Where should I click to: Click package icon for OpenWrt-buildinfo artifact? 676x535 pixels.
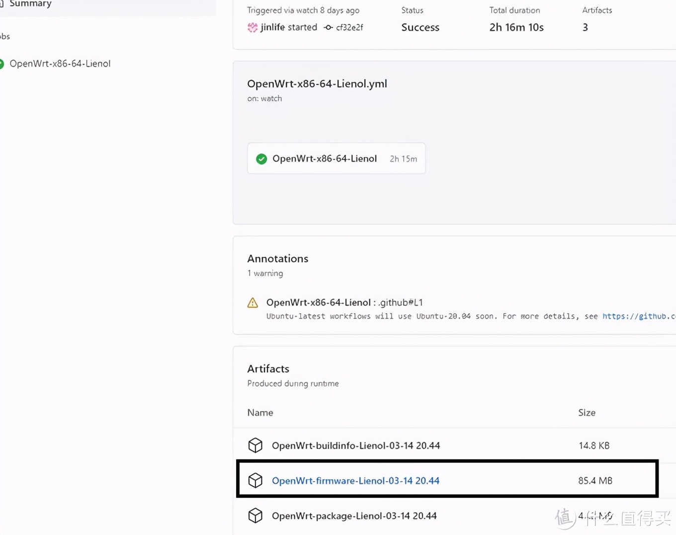tap(255, 446)
